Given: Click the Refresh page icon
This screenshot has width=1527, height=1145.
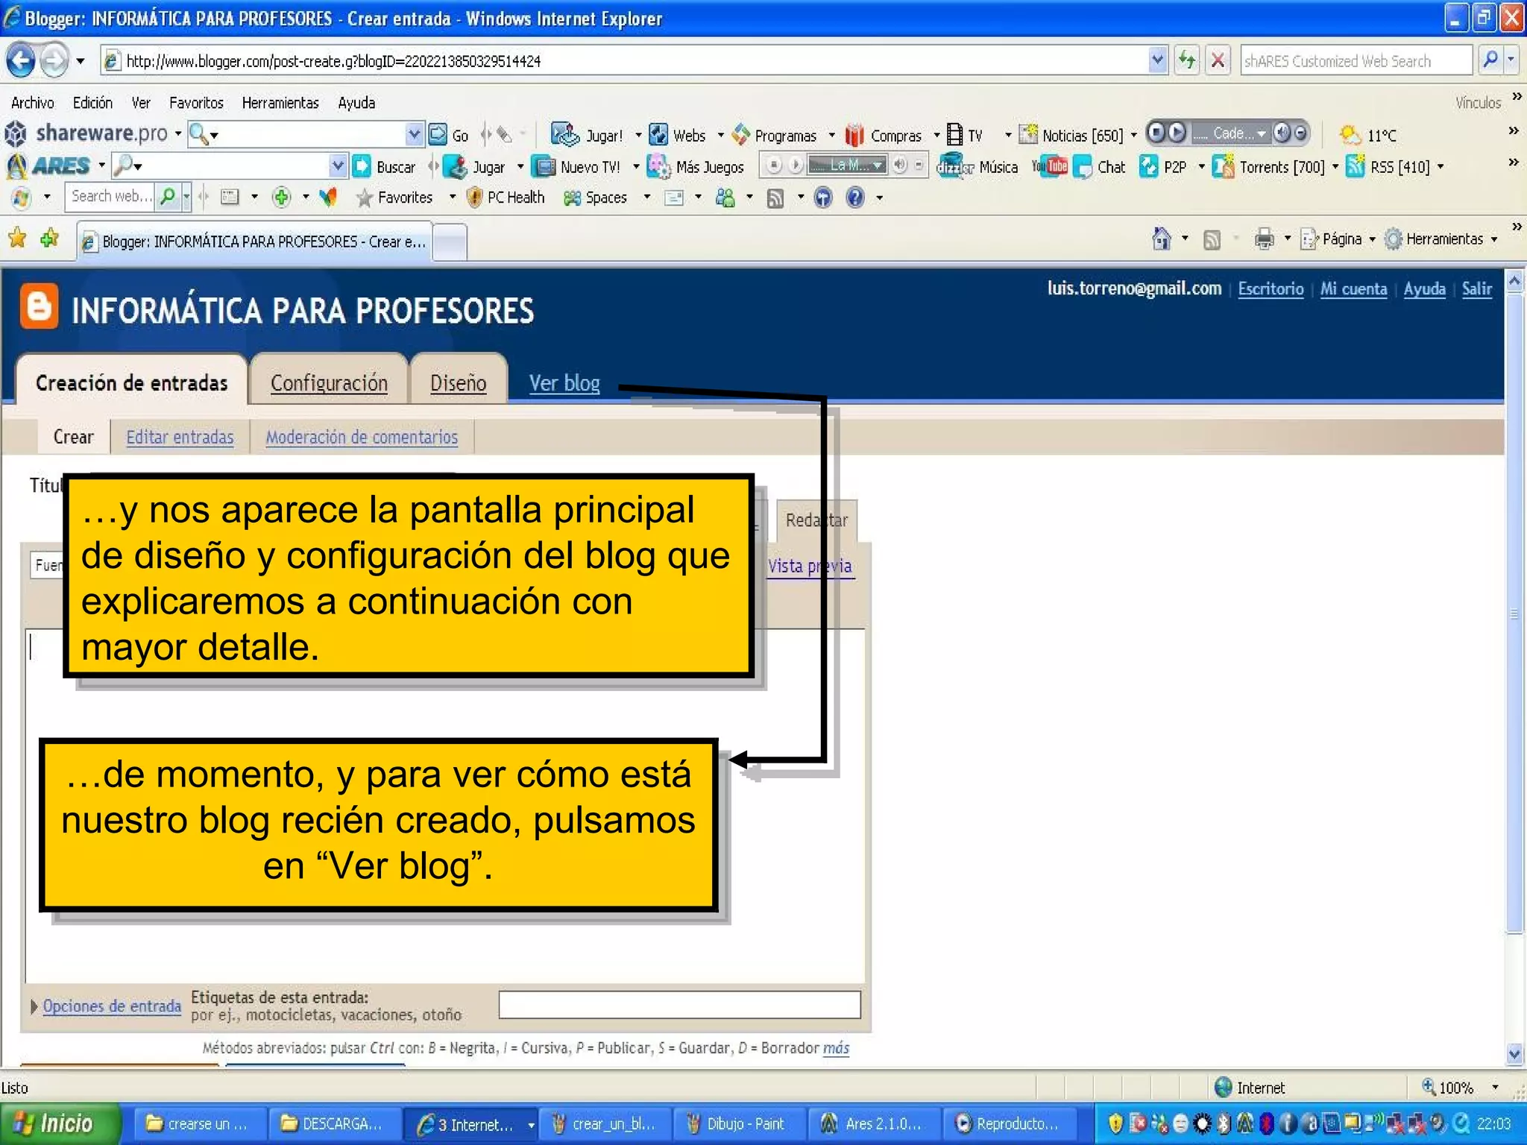Looking at the screenshot, I should (x=1186, y=60).
